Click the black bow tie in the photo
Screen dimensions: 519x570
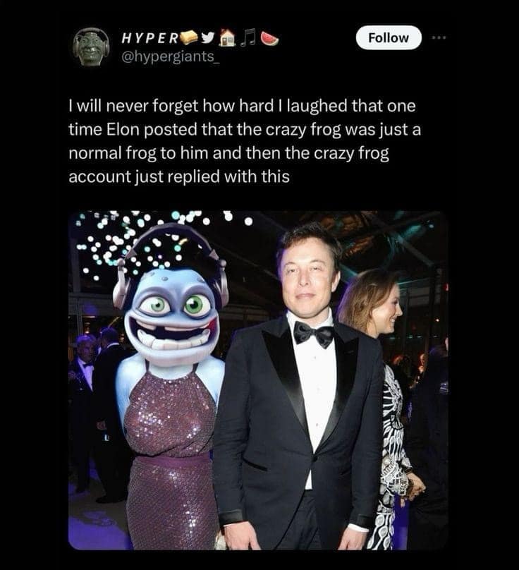pos(313,334)
